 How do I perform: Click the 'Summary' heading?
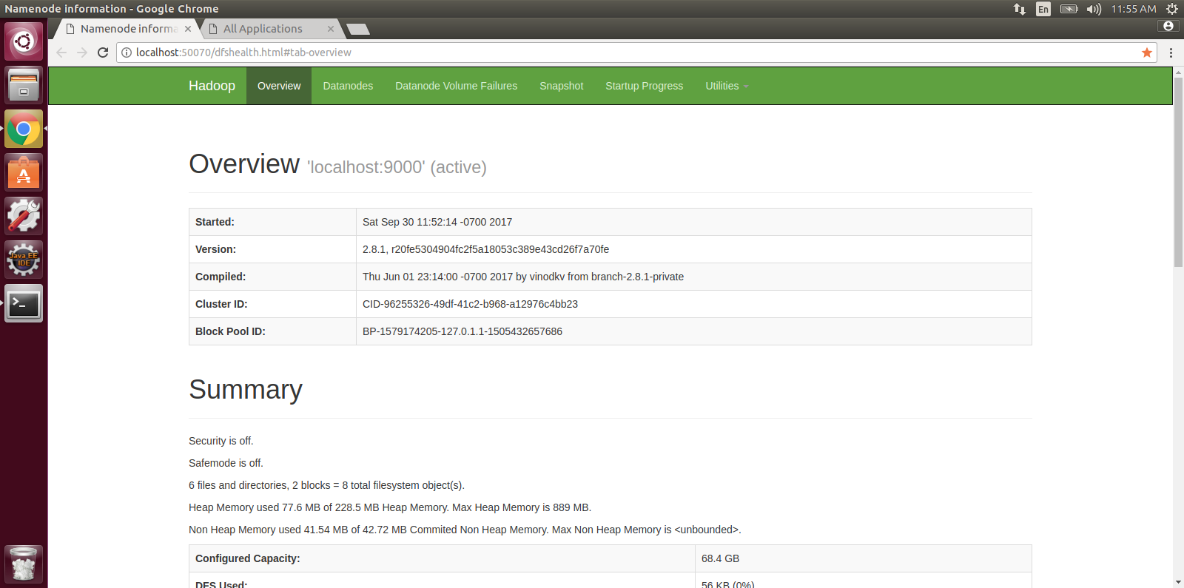click(246, 390)
